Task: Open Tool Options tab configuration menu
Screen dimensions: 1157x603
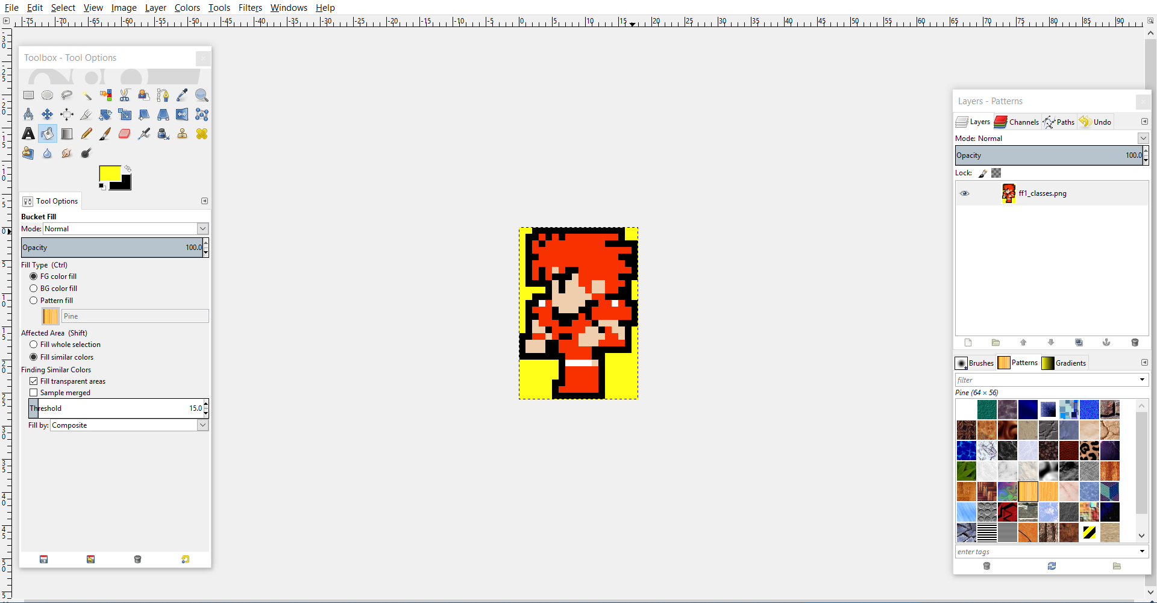Action: tap(204, 201)
